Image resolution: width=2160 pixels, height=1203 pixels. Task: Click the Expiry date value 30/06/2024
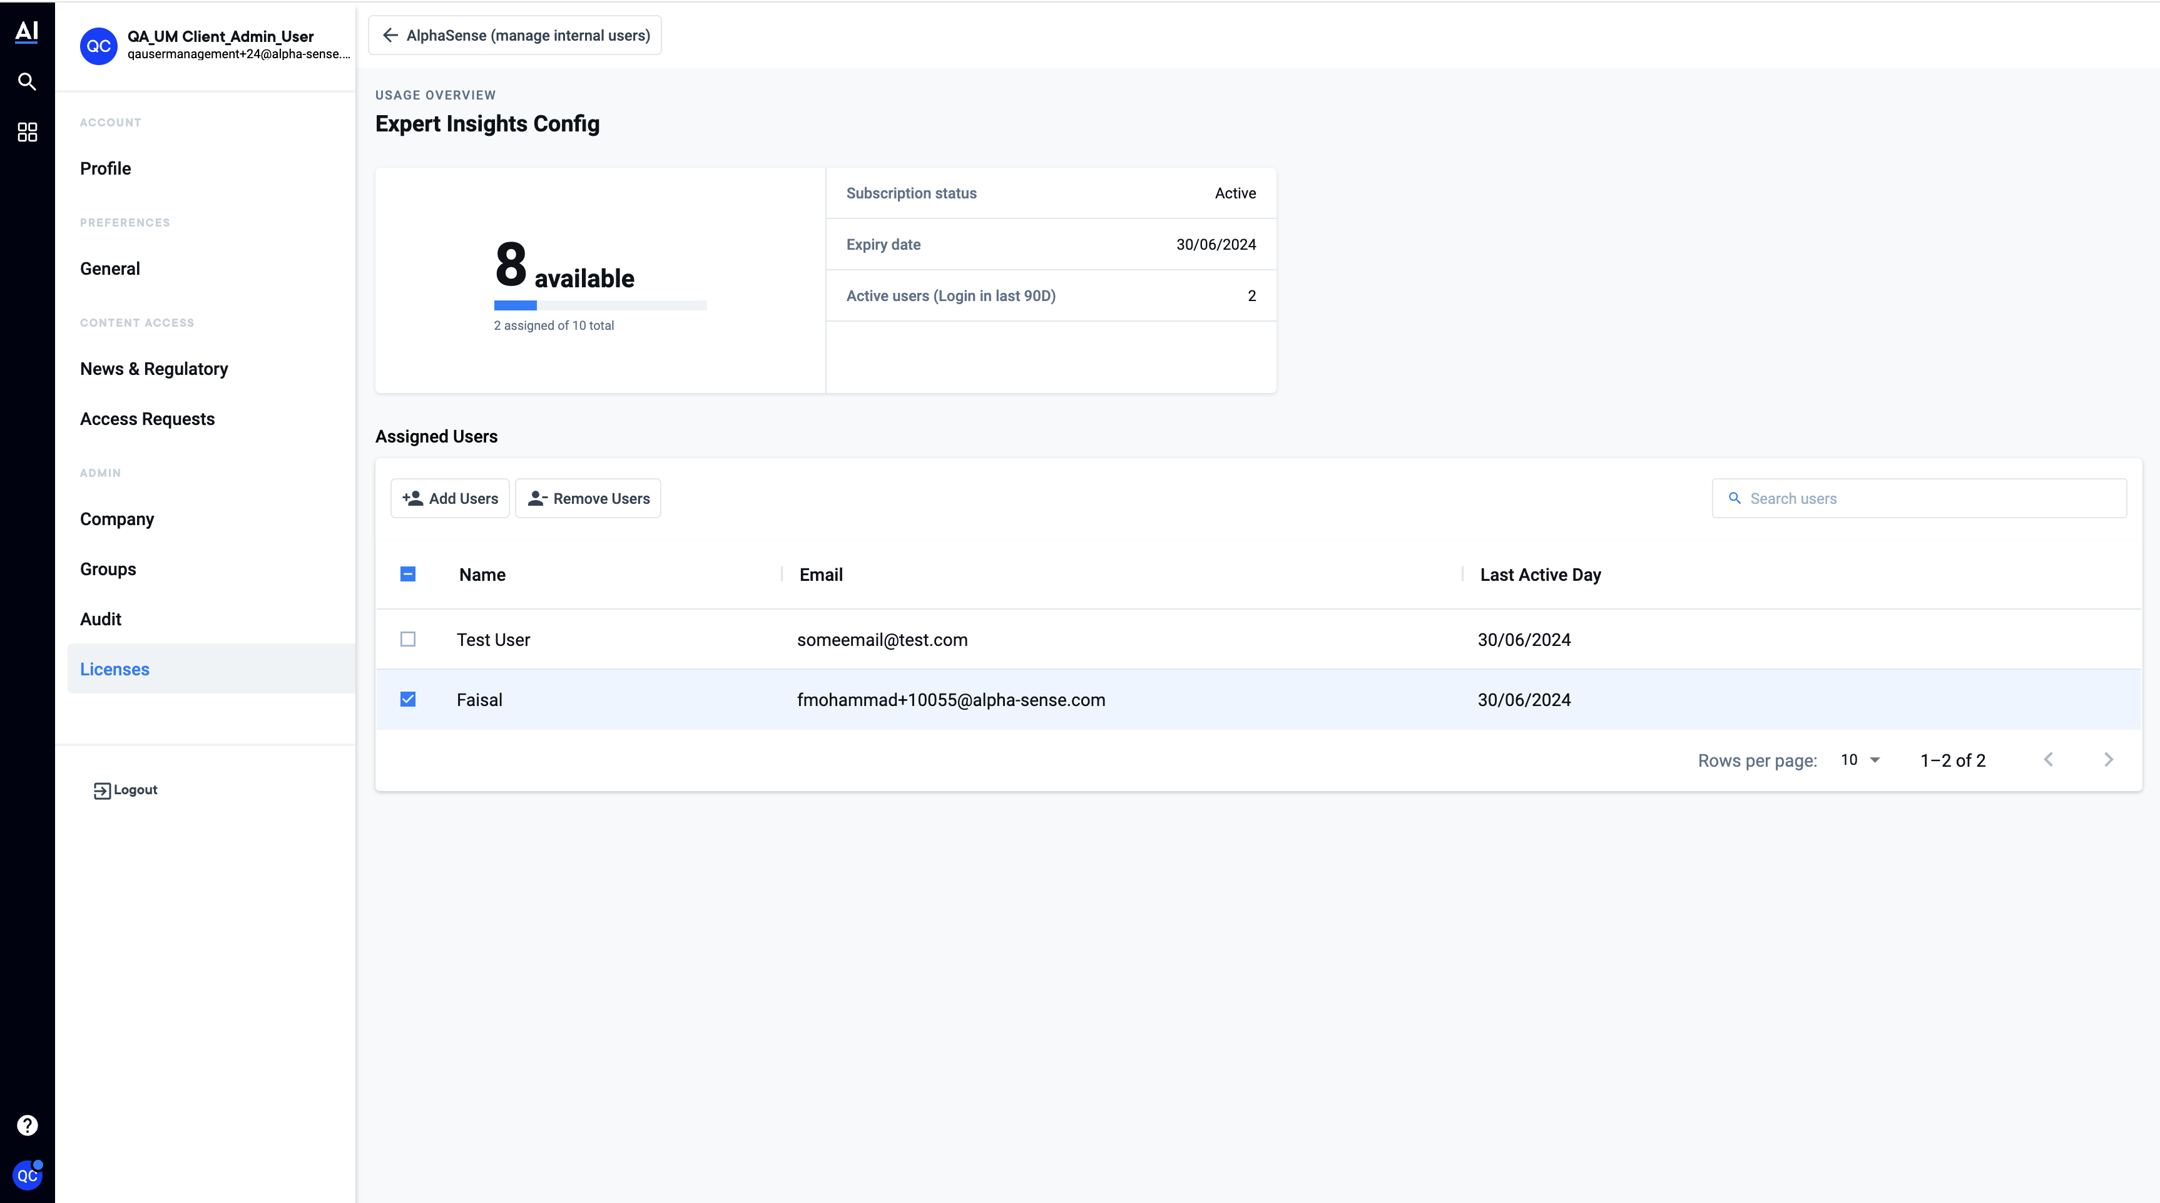tap(1216, 244)
